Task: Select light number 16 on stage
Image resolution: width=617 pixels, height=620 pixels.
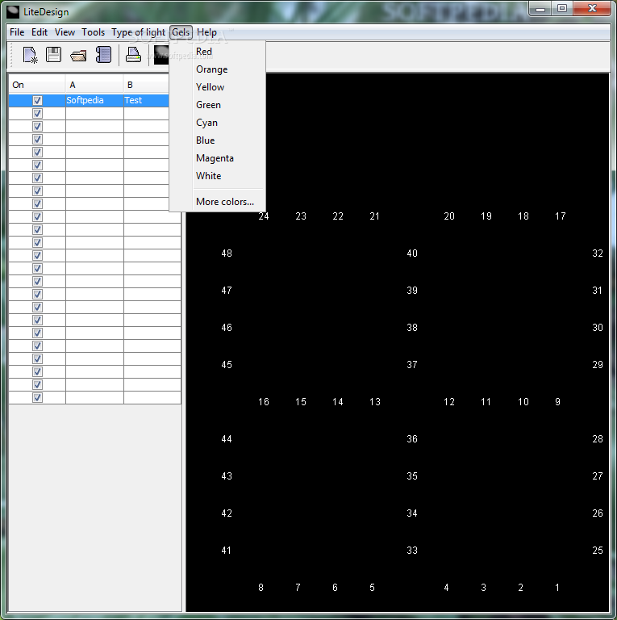Action: (x=264, y=402)
